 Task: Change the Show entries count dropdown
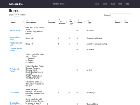tap(17, 15)
